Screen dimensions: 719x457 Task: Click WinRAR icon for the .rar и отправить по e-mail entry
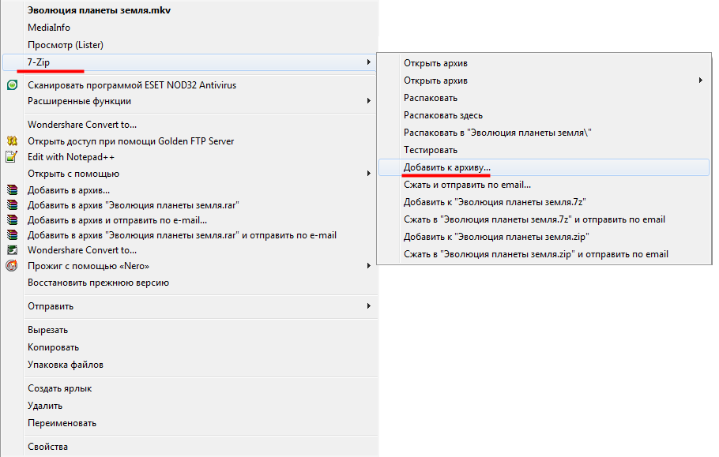coord(13,235)
